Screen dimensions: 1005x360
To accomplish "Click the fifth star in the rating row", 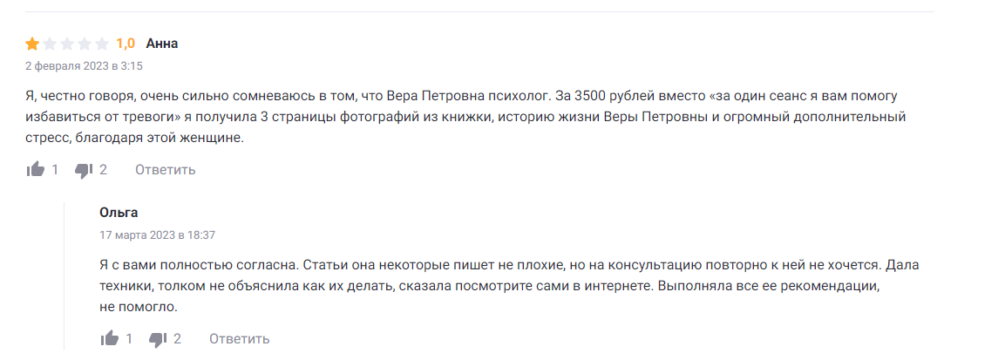I will coord(102,44).
